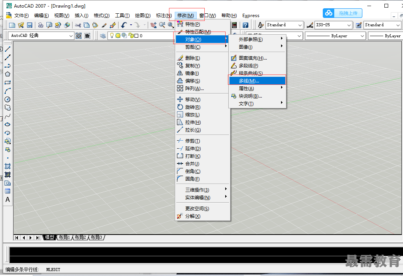The image size is (403, 276).
Task: Click the Match Properties brush icon
Action: [104, 25]
